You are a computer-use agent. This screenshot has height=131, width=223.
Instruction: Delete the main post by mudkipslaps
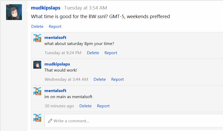click(x=37, y=26)
